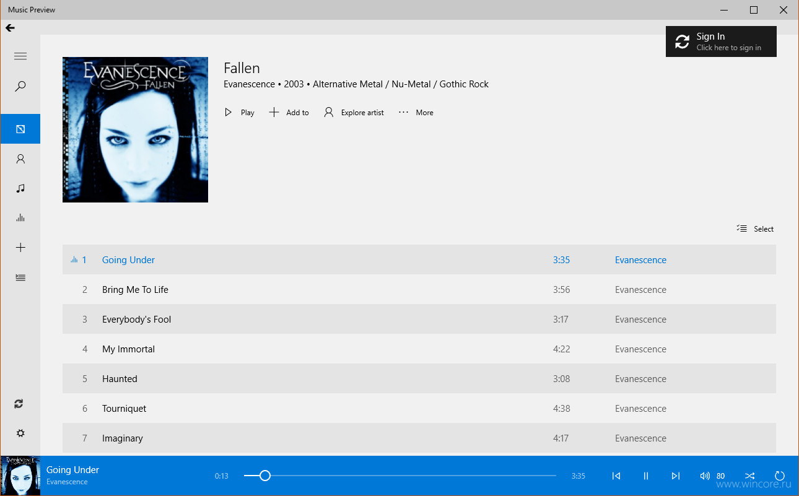The height and width of the screenshot is (496, 799).
Task: Click Evanescence artist in Imaginary row
Action: tap(640, 438)
